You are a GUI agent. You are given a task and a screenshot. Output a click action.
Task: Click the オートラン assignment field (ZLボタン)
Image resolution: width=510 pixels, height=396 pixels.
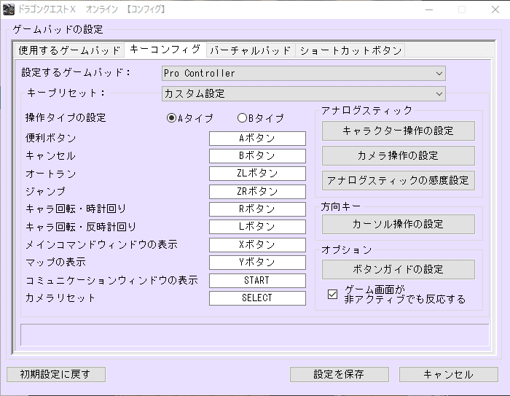point(257,174)
